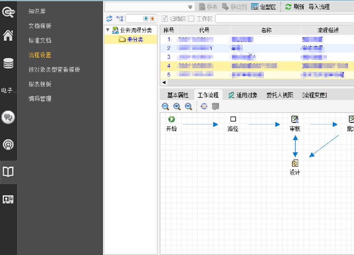Click the zoom out magnifier icon

(188, 106)
